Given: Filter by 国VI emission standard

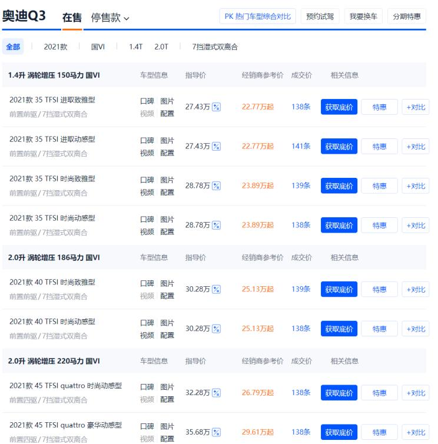Looking at the screenshot, I should click(x=98, y=47).
